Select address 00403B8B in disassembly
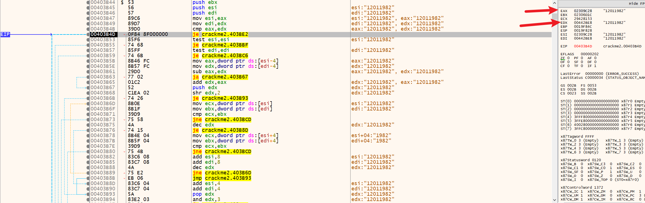Image resolution: width=645 pixels, height=203 pixels. (103, 178)
